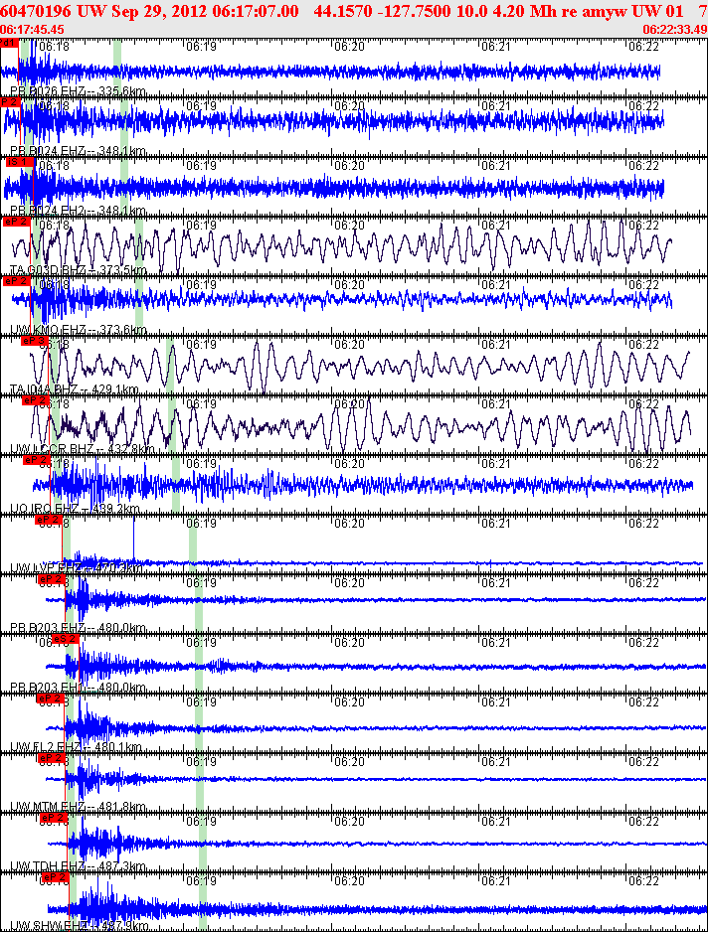Click the station label UW SHW EHZ 487.9km

coord(80,925)
